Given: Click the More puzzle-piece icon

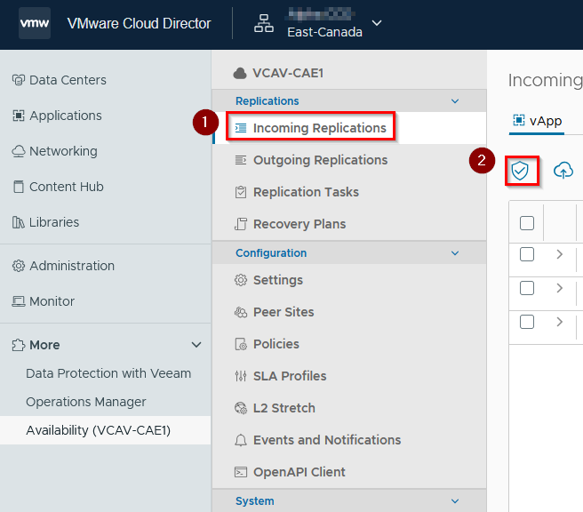Looking at the screenshot, I should tap(18, 345).
